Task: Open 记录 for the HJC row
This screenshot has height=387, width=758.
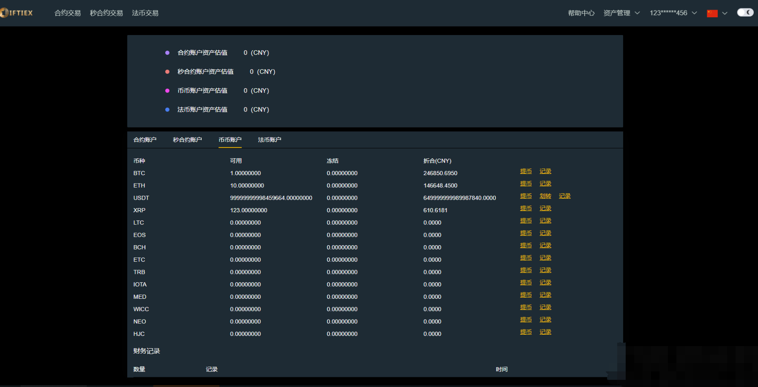Action: [545, 332]
